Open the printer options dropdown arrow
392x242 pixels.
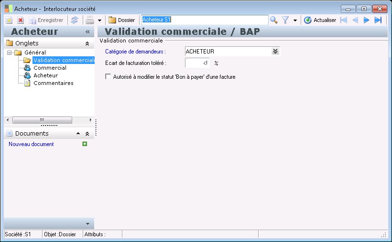99,20
